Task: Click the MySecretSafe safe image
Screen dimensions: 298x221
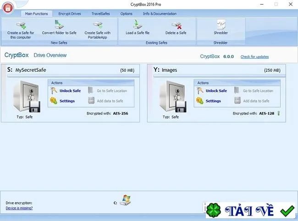Action: click(27, 96)
